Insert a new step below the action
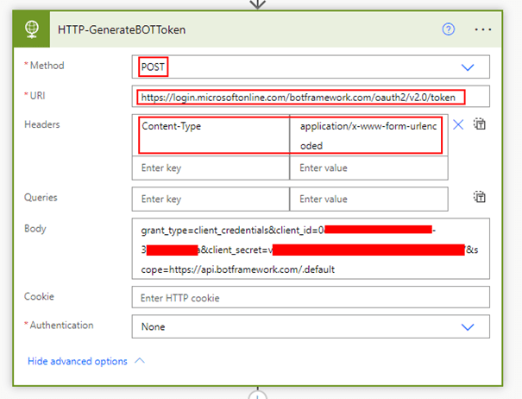The width and height of the screenshot is (522, 399). [x=256, y=394]
